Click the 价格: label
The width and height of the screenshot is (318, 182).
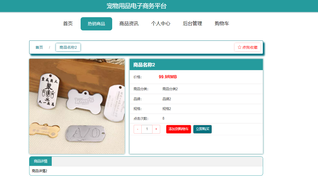point(137,77)
